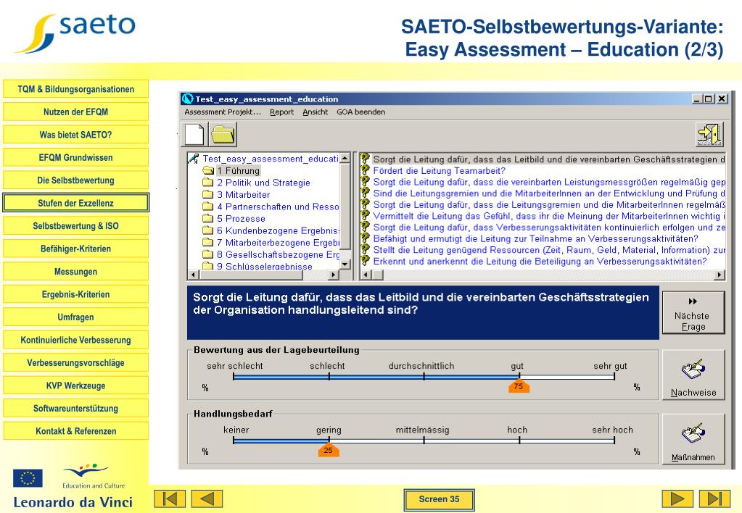Click Nächste Frage button
Viewport: 742px width, 513px height.
pyautogui.click(x=693, y=313)
